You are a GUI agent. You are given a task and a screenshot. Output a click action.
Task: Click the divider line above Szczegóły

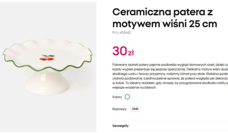pyautogui.click(x=170, y=120)
